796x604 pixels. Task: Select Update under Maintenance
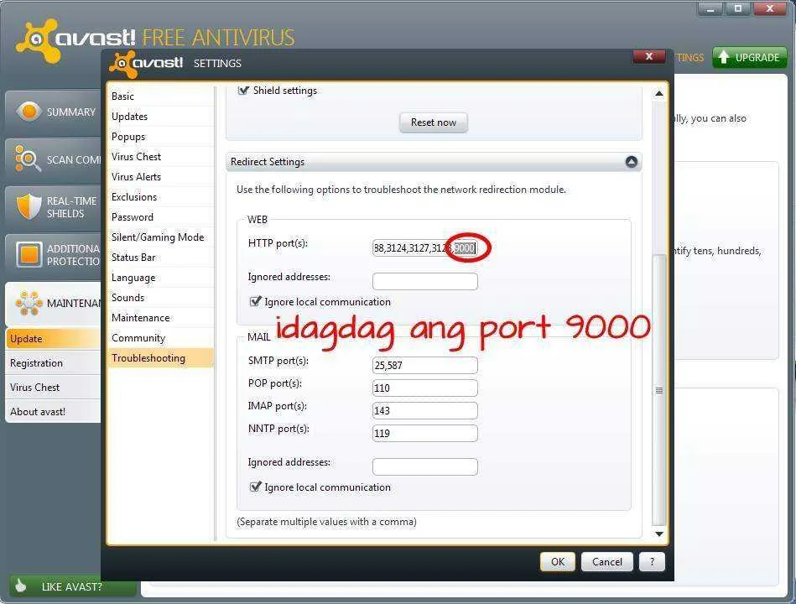tap(54, 339)
